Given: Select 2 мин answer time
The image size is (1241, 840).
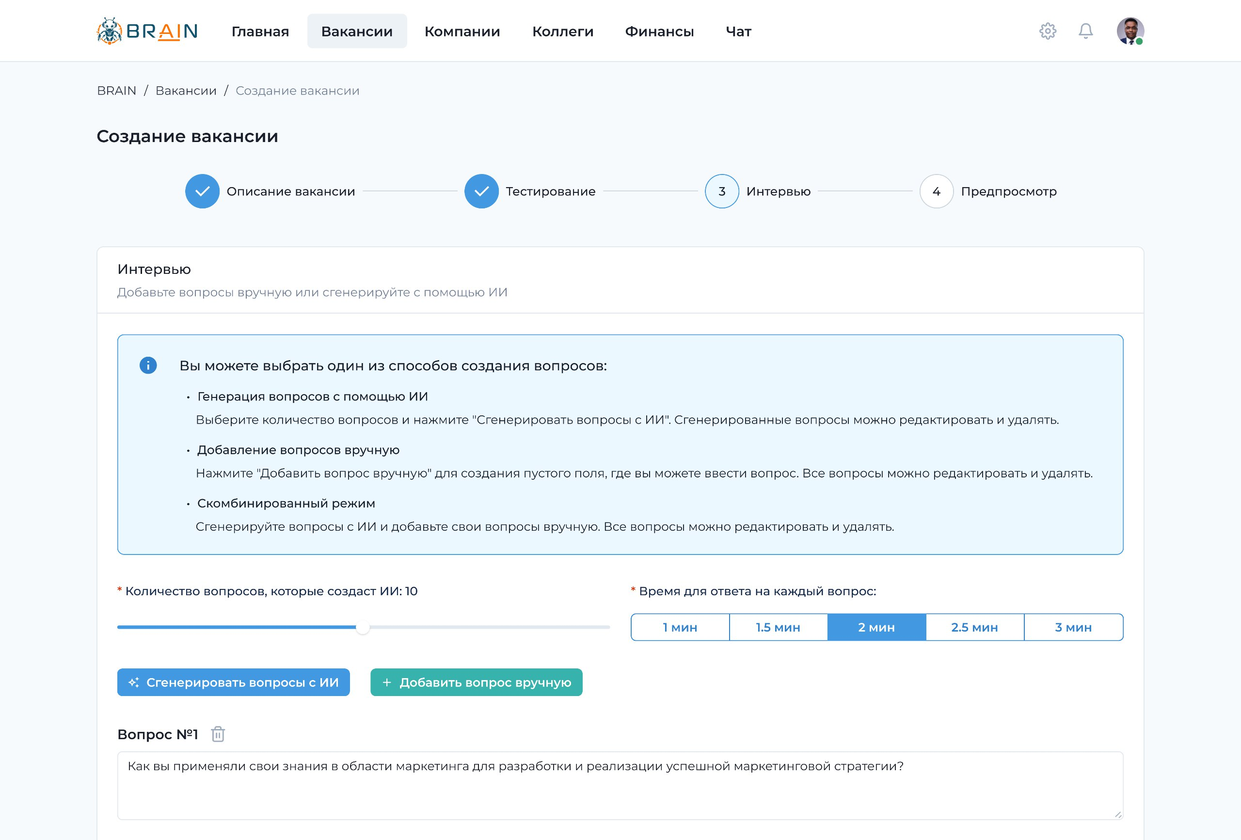Looking at the screenshot, I should [876, 628].
